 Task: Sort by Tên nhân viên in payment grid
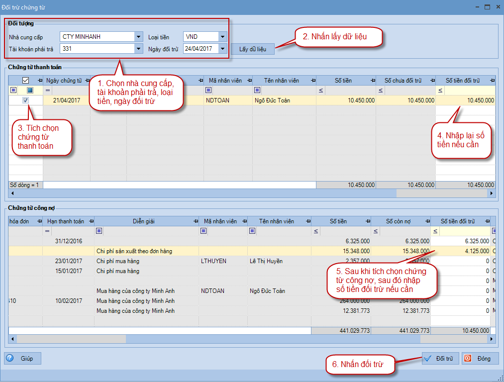tap(281, 81)
